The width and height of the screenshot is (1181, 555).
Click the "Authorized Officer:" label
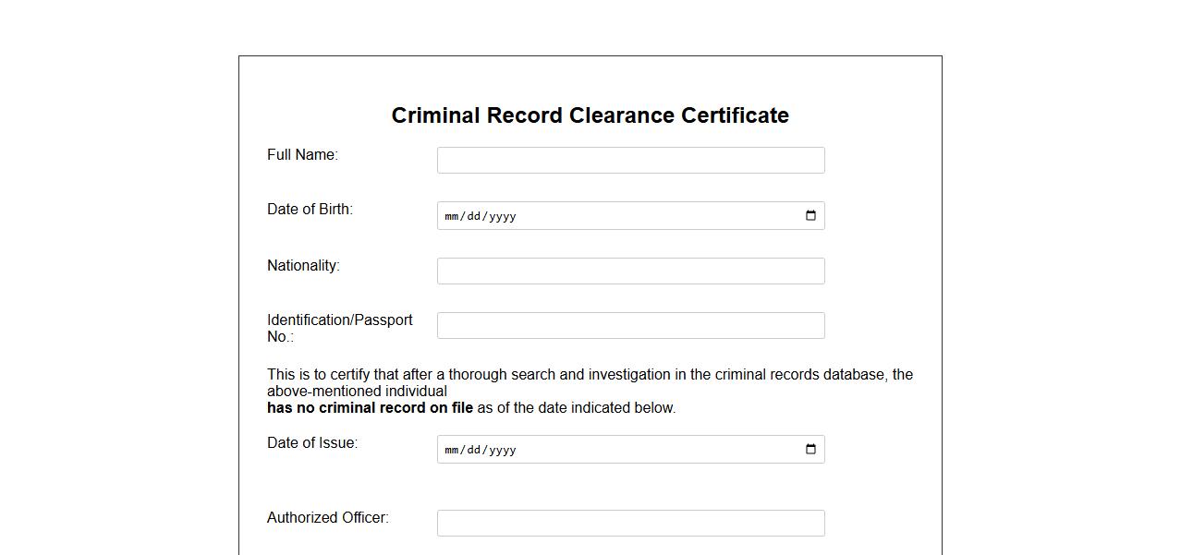coord(327,518)
